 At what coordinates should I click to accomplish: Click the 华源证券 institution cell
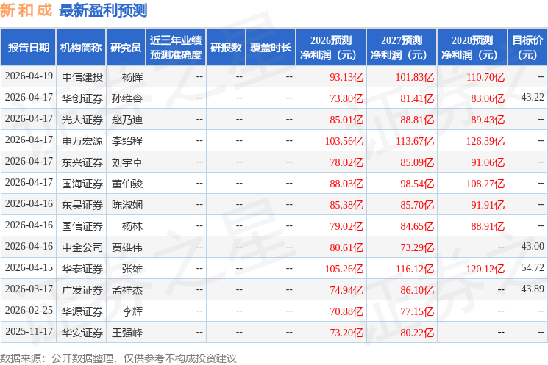[82, 311]
